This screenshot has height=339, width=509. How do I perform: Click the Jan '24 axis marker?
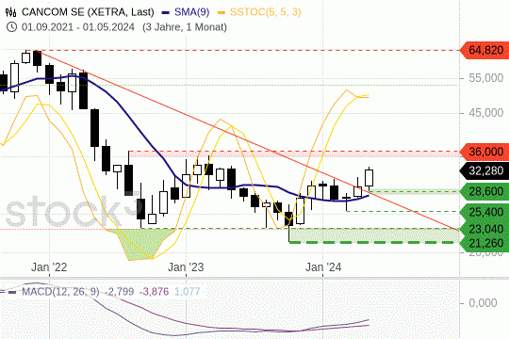click(x=323, y=267)
